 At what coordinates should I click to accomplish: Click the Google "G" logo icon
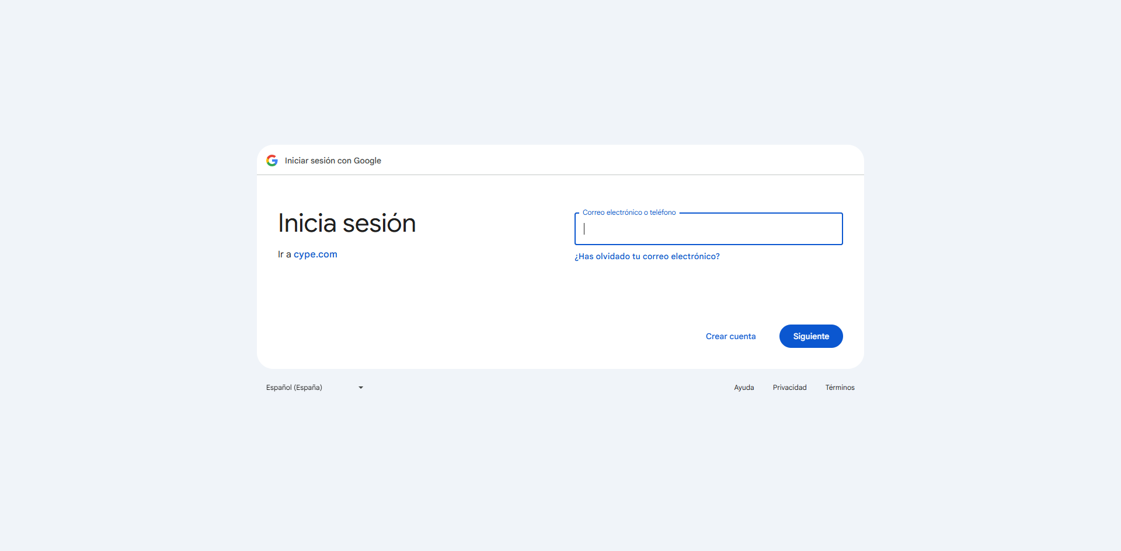pyautogui.click(x=272, y=161)
